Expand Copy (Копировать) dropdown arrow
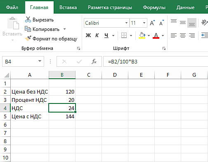208x162 pixels. pyautogui.click(x=64, y=29)
